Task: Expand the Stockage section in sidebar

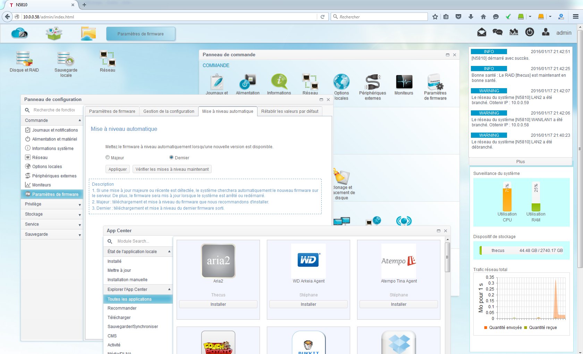Action: 52,214
